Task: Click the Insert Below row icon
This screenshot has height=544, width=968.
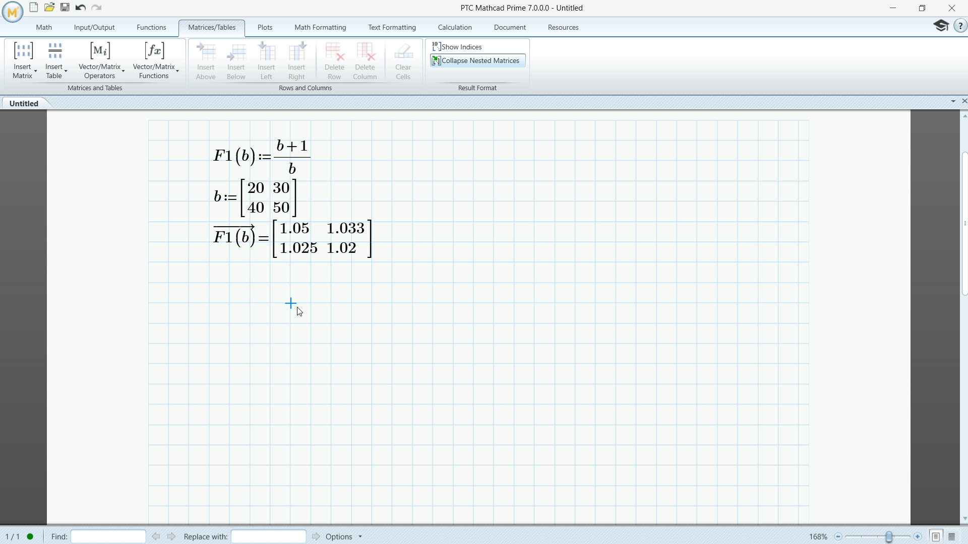Action: click(x=236, y=51)
